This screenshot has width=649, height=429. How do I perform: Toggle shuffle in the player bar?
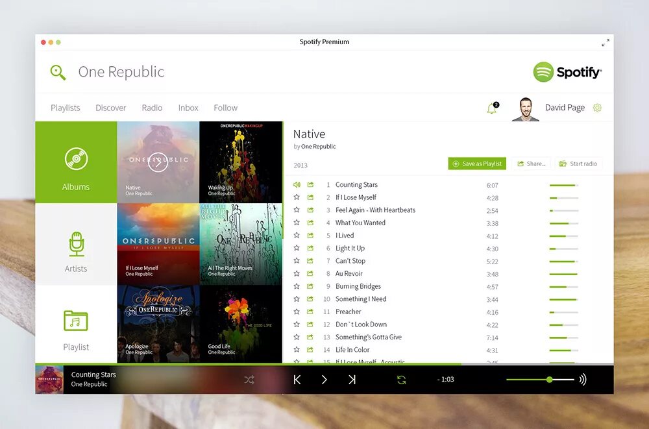249,380
